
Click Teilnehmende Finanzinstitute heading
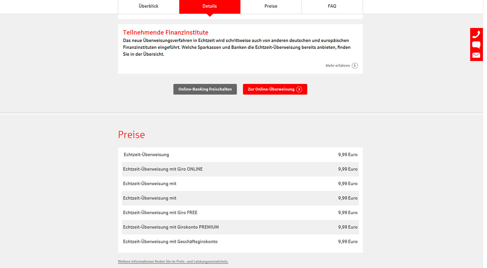pos(166,33)
